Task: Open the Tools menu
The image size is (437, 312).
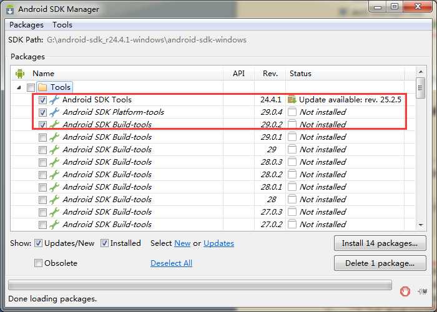Action: click(62, 25)
